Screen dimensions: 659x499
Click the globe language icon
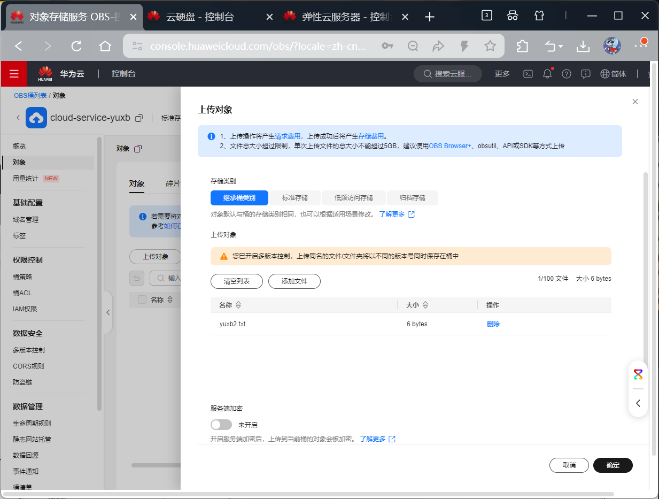click(605, 74)
